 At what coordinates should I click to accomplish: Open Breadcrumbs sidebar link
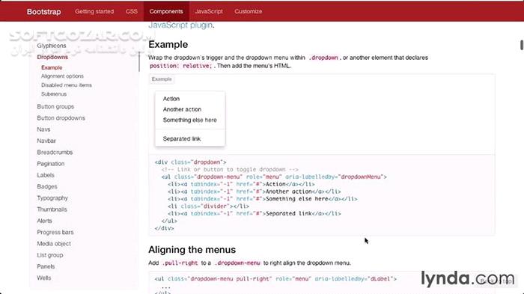pos(55,153)
